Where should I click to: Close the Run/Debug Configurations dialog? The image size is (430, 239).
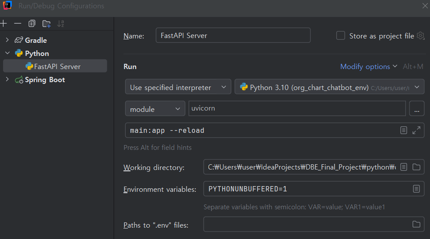[425, 6]
